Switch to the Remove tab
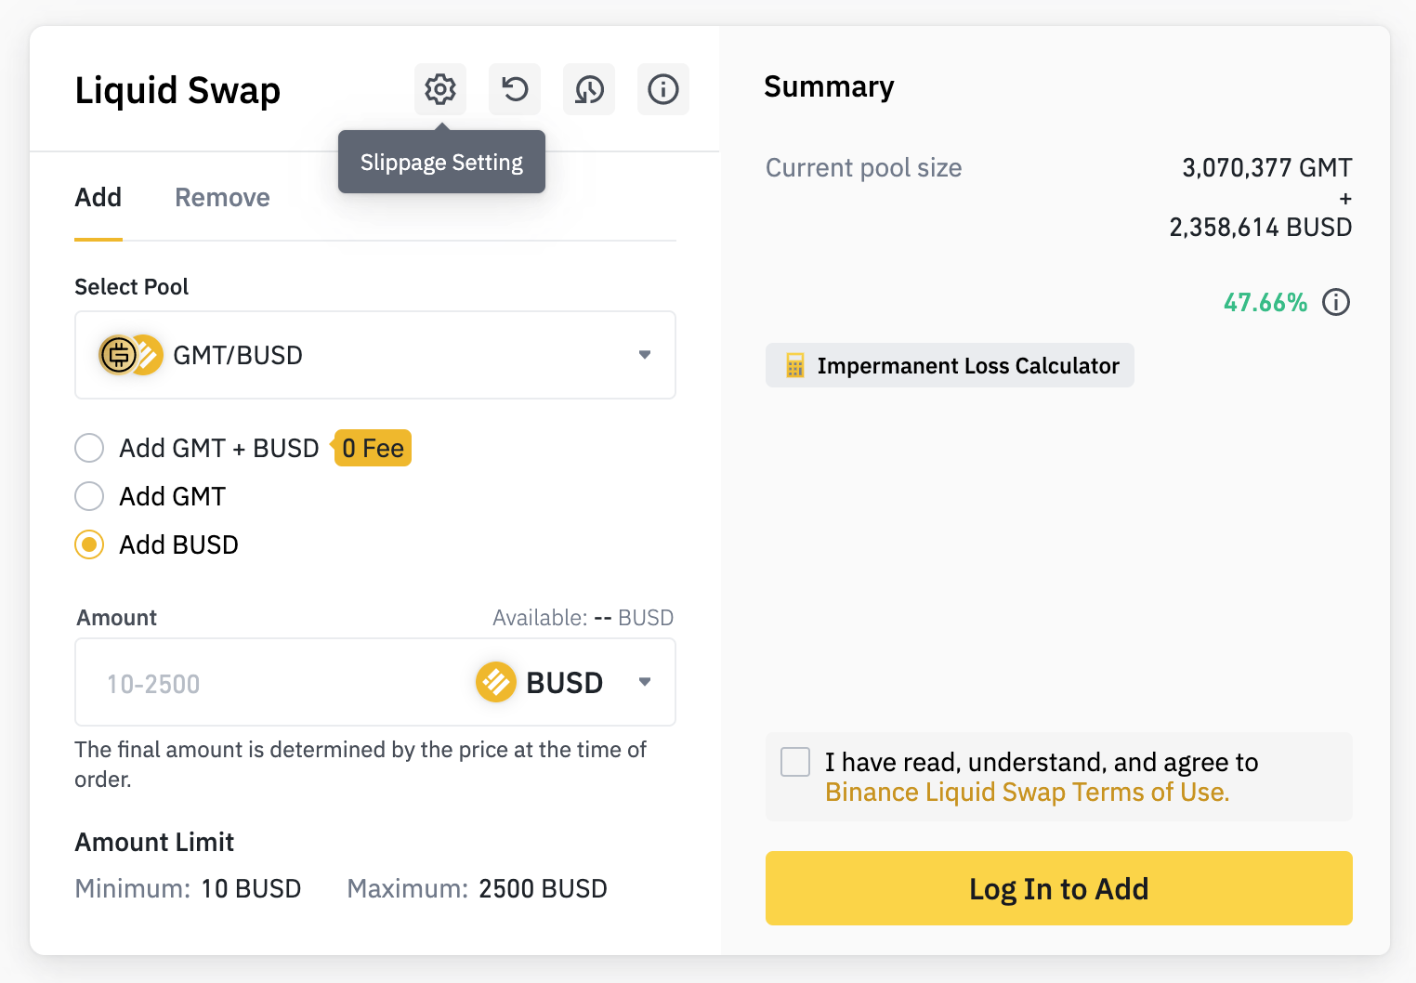1416x983 pixels. click(x=222, y=198)
